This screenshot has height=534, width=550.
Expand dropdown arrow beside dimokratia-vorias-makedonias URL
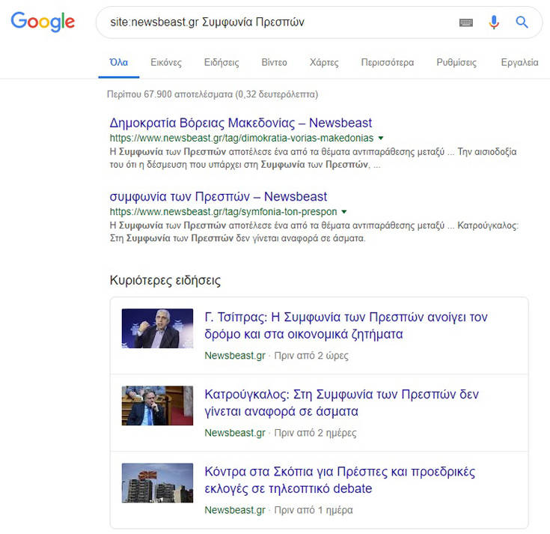point(381,139)
